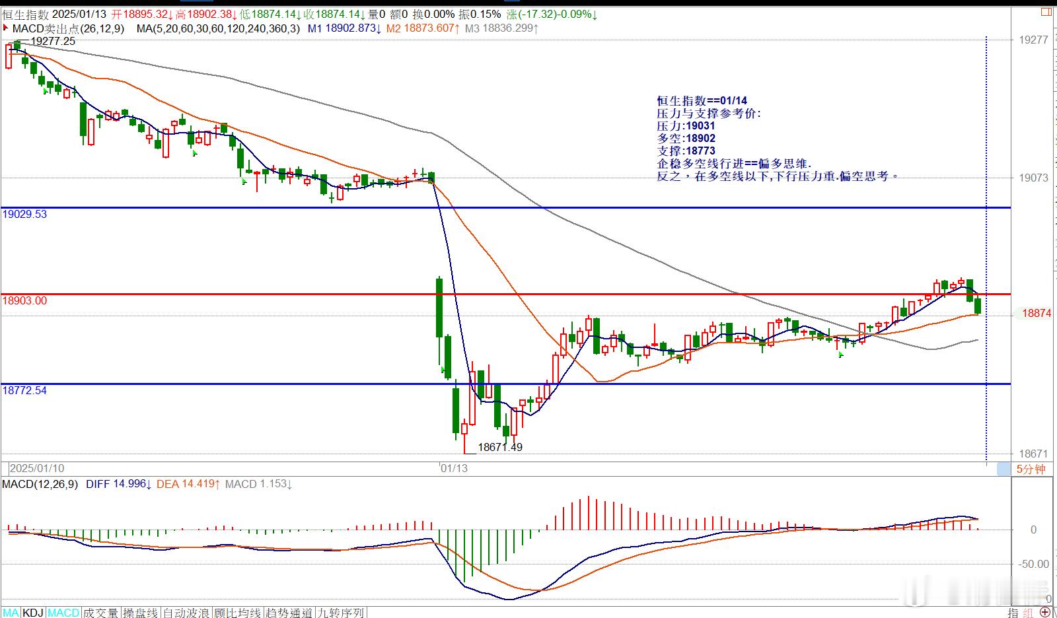Click the 高18902.38 high price value
The height and width of the screenshot is (618, 1057).
pyautogui.click(x=207, y=14)
